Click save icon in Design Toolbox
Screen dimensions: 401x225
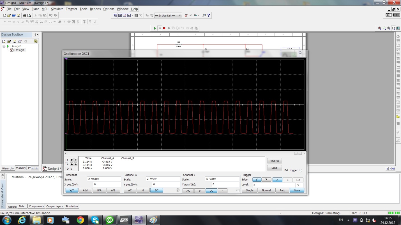(14, 41)
